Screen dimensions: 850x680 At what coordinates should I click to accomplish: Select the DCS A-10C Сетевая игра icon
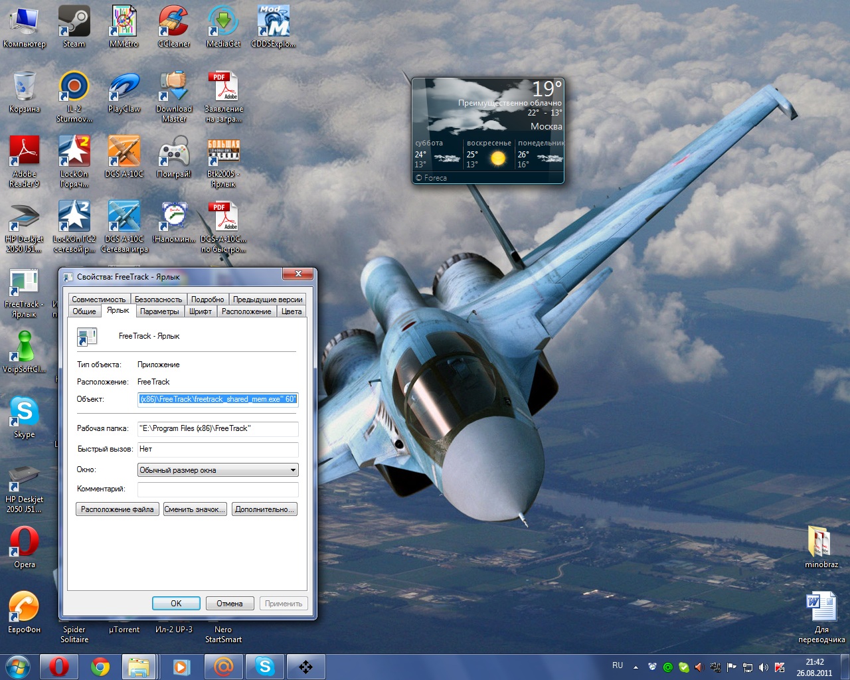pyautogui.click(x=124, y=226)
